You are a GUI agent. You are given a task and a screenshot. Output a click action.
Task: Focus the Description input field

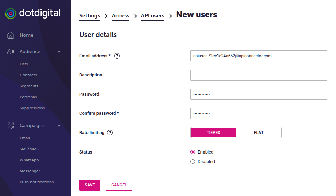259,75
